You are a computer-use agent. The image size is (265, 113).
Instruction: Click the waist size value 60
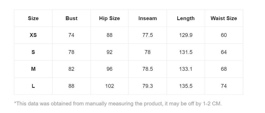224,35
